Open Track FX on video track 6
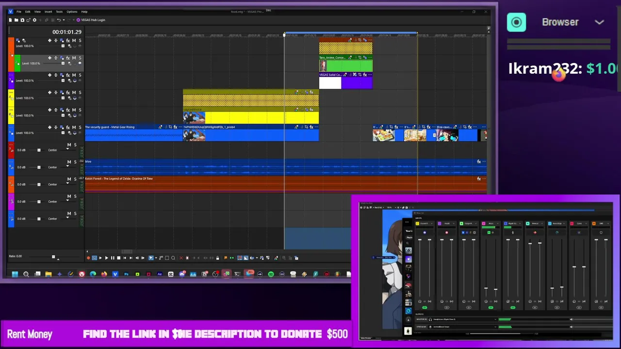621x349 pixels. point(68,127)
